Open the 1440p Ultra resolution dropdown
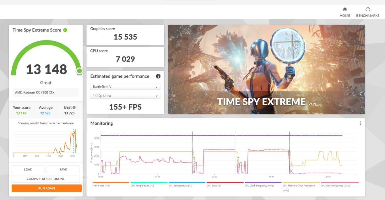The height and width of the screenshot is (200, 385). [125, 96]
